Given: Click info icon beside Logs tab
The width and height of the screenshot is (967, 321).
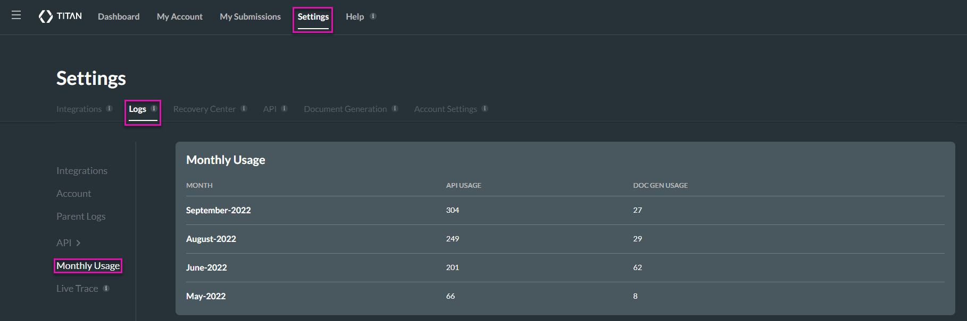Looking at the screenshot, I should (x=154, y=108).
